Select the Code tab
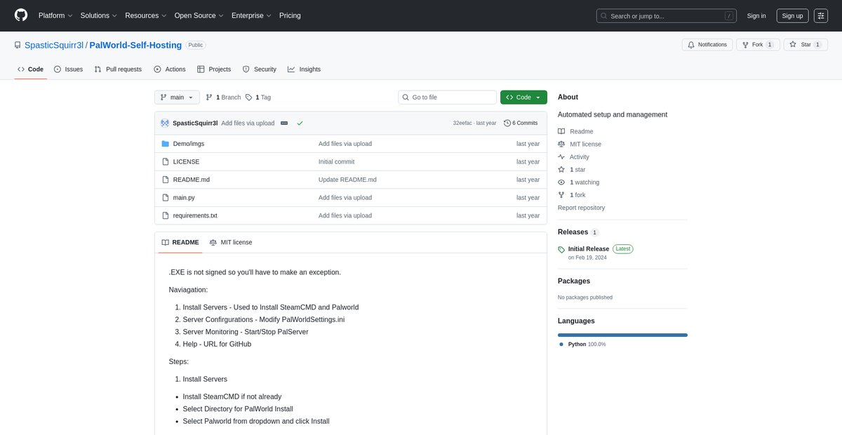This screenshot has height=435, width=842. click(31, 69)
